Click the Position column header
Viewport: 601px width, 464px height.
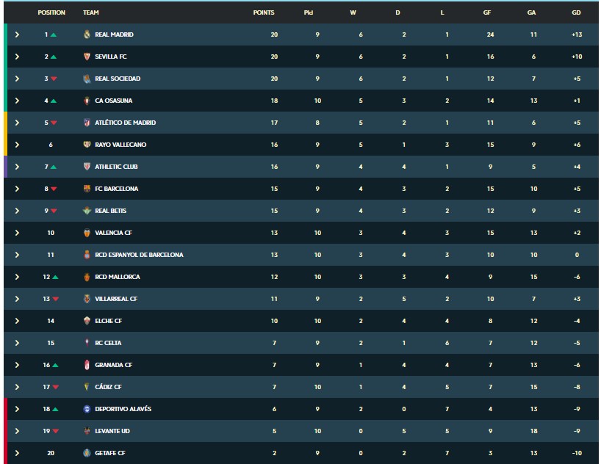[x=51, y=12]
